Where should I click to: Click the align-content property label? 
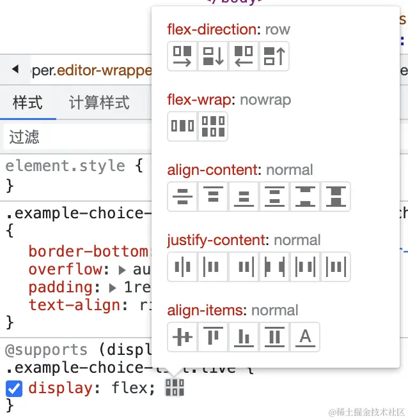(x=212, y=170)
